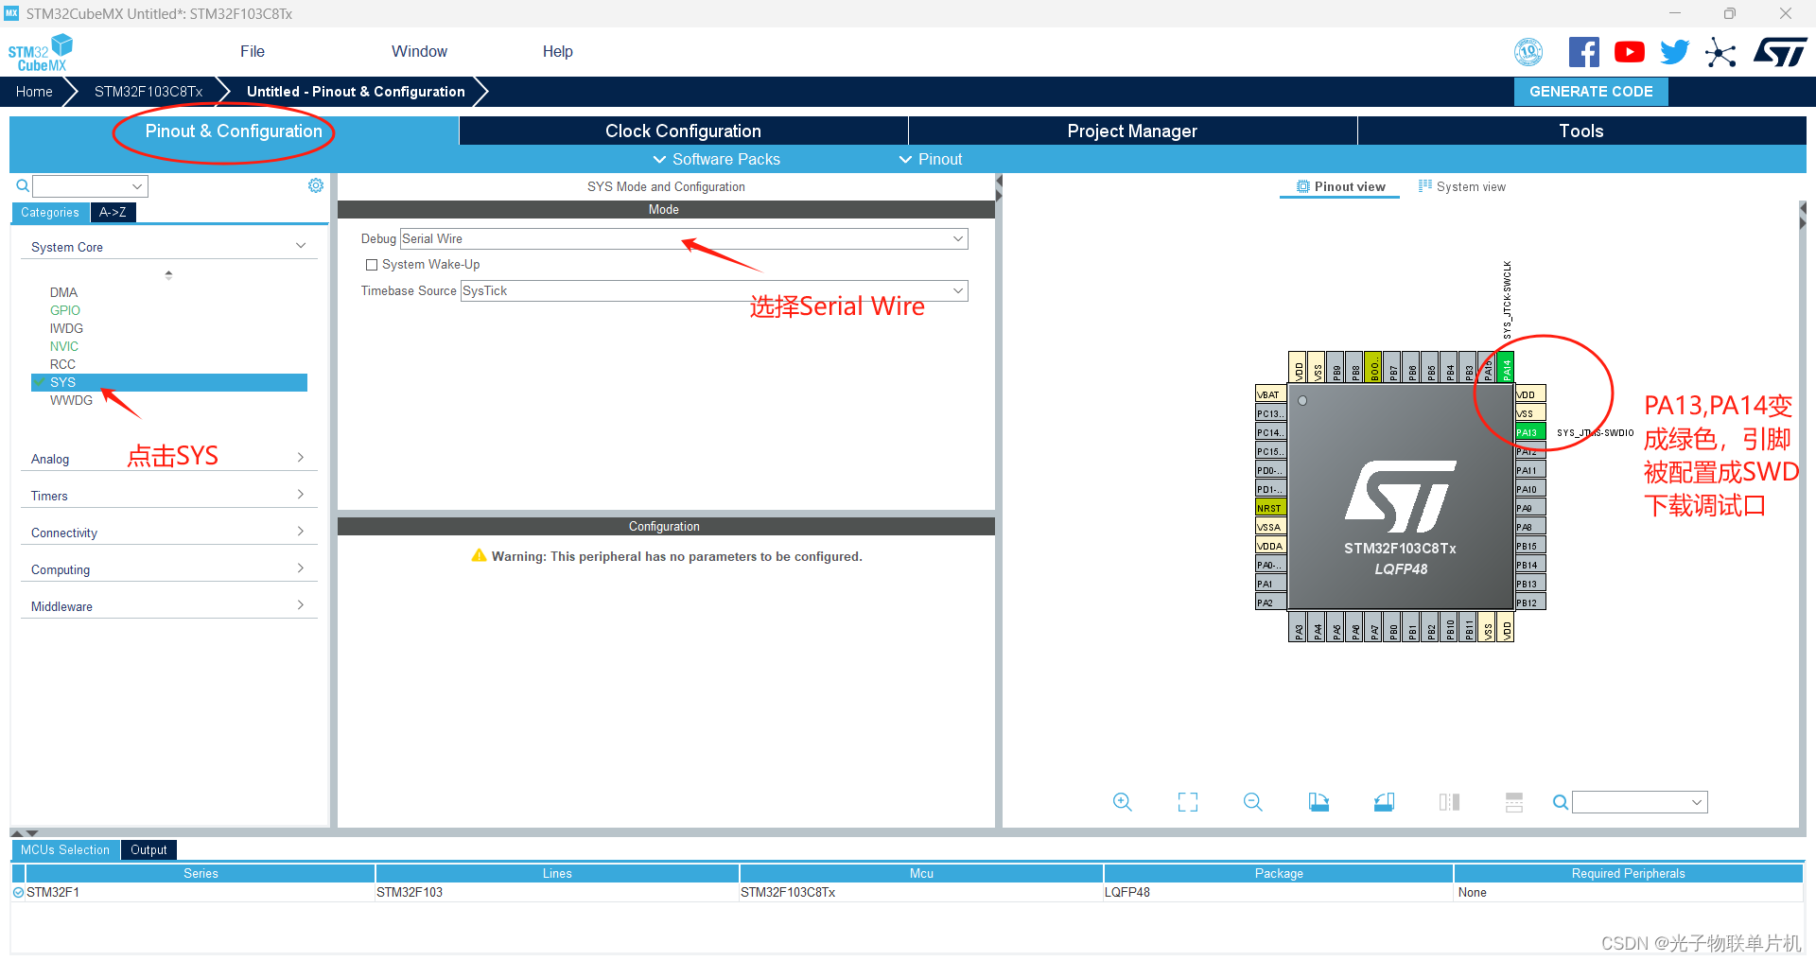Click the ST logo at top right
Image resolution: width=1816 pixels, height=961 pixels.
pyautogui.click(x=1780, y=52)
